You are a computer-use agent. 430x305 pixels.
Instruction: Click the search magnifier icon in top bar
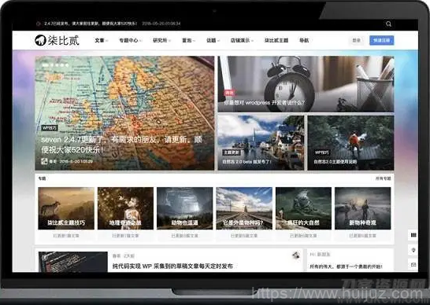388,24
